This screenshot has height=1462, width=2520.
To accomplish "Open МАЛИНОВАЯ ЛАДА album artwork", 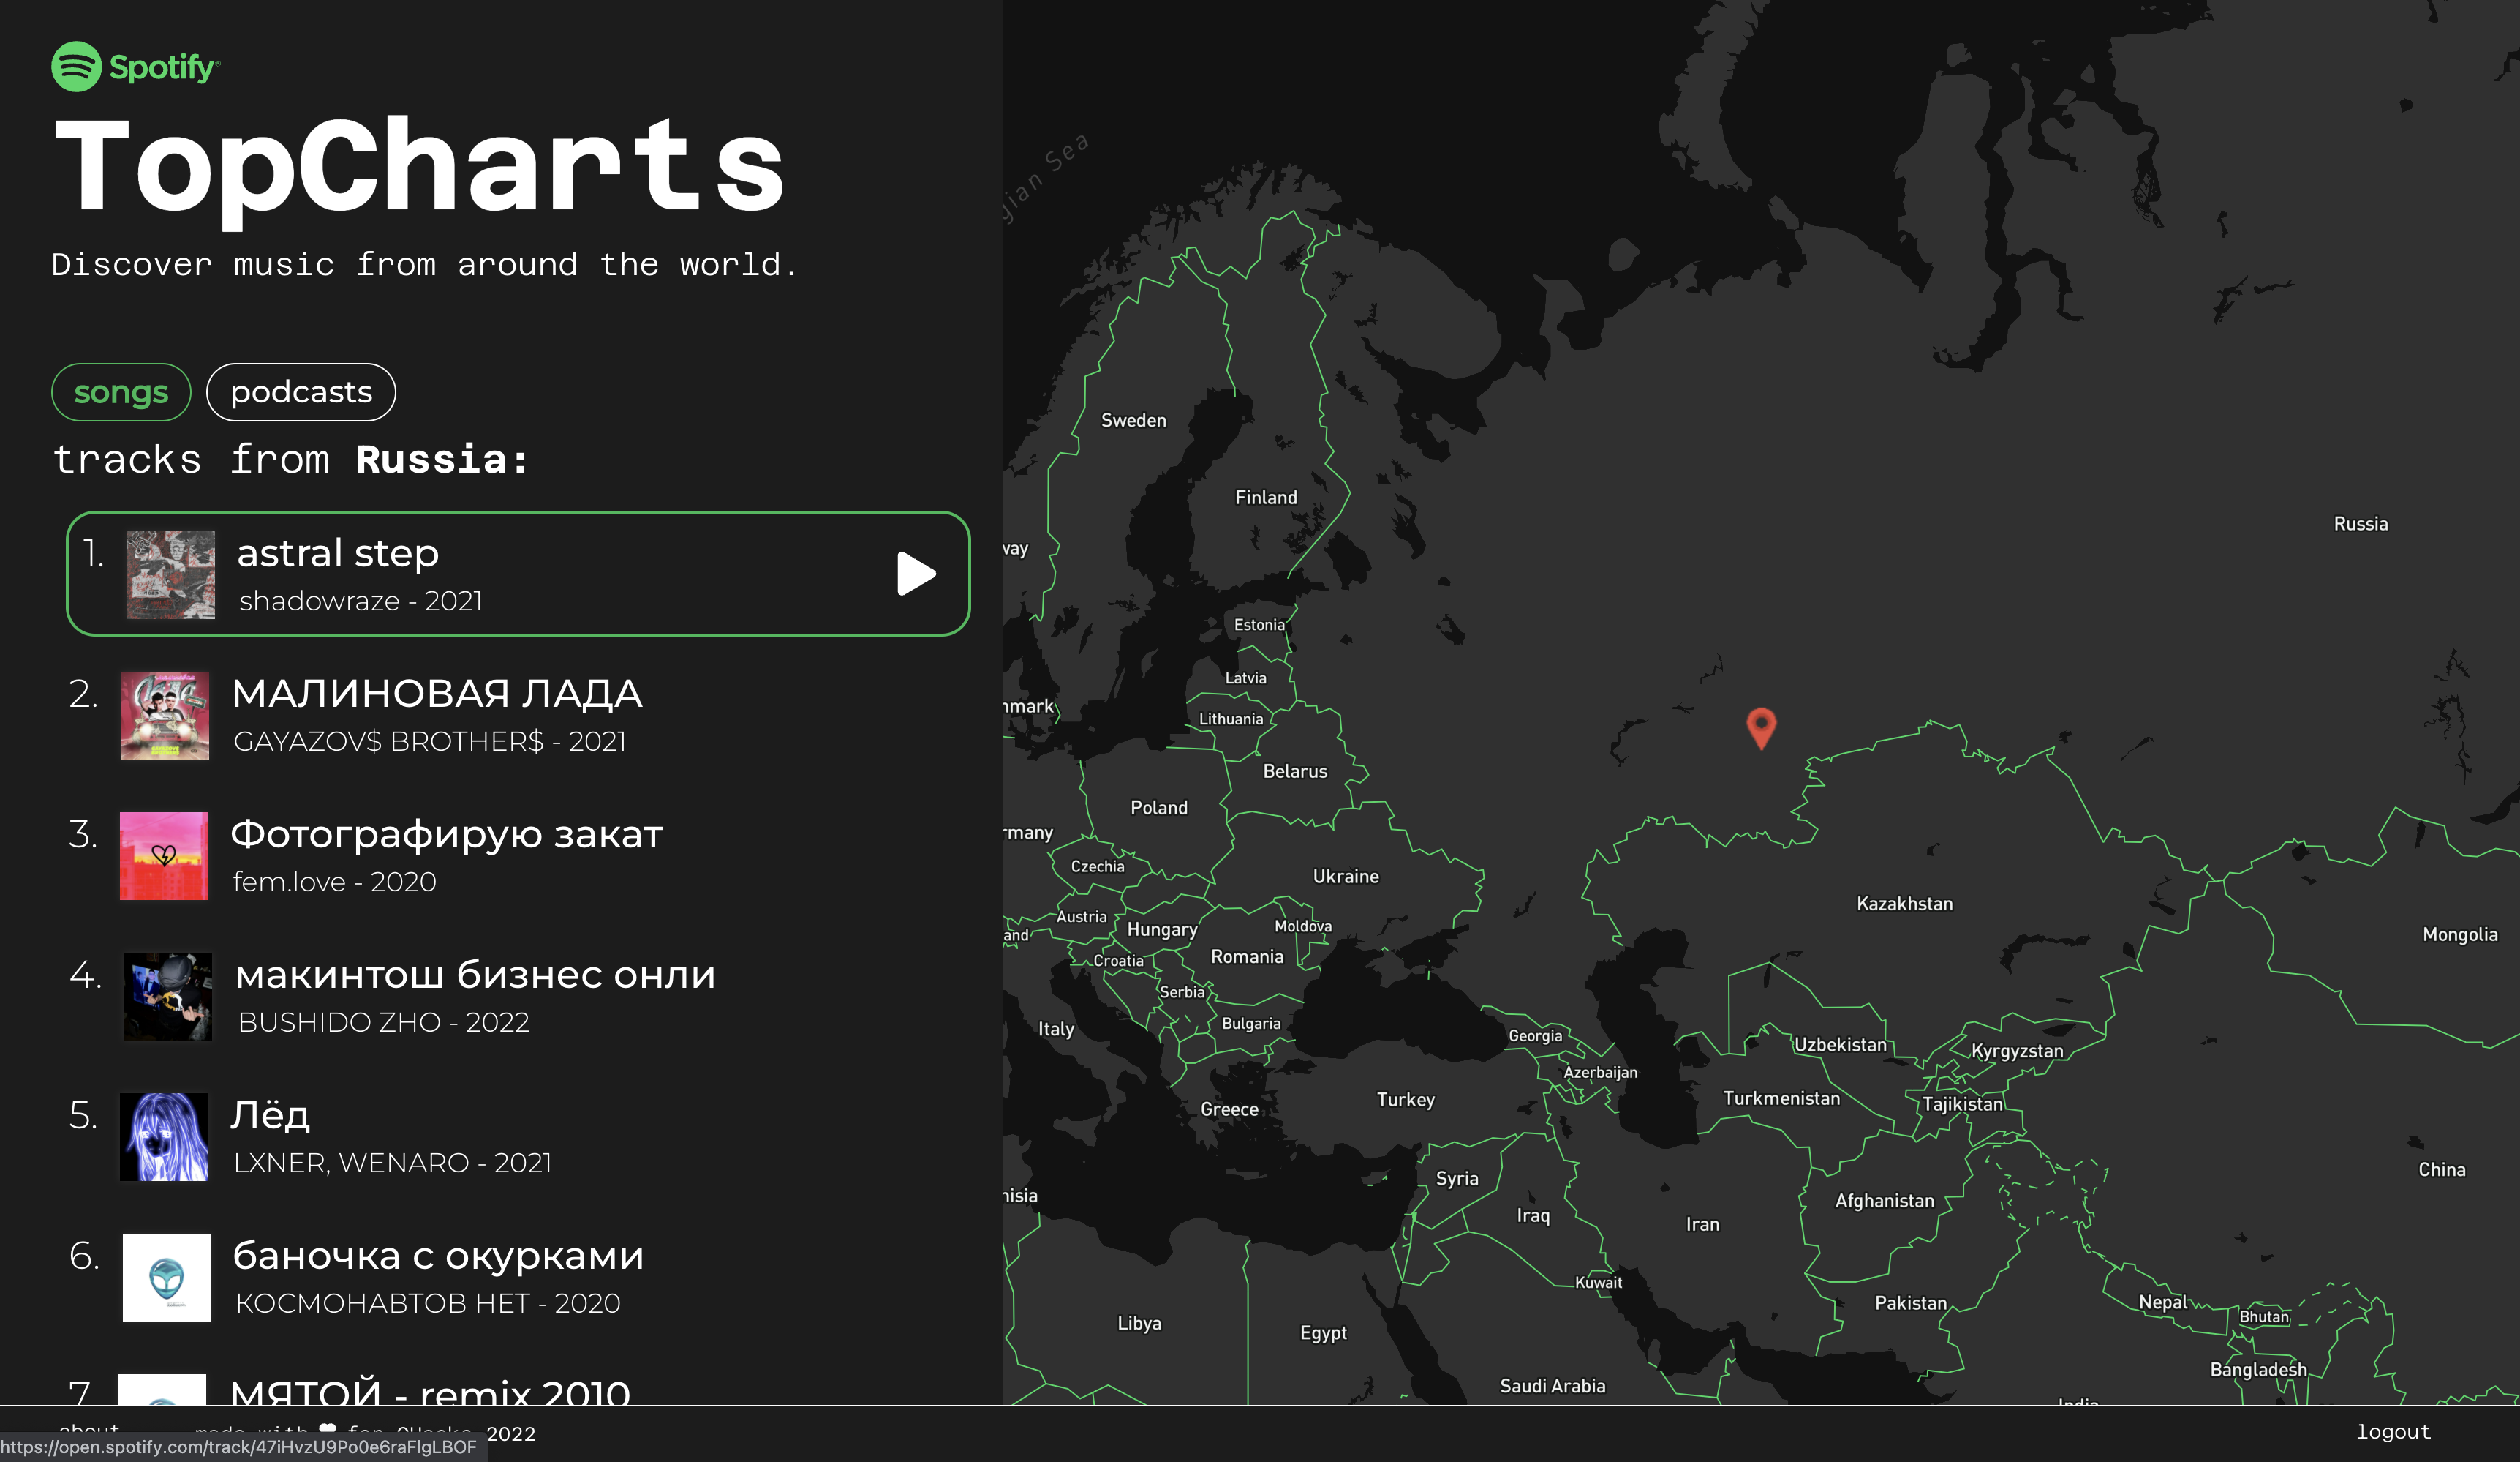I will (165, 714).
